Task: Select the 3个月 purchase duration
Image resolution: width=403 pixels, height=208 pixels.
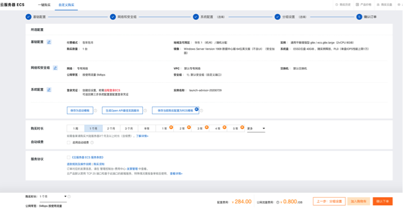Action: pos(129,129)
